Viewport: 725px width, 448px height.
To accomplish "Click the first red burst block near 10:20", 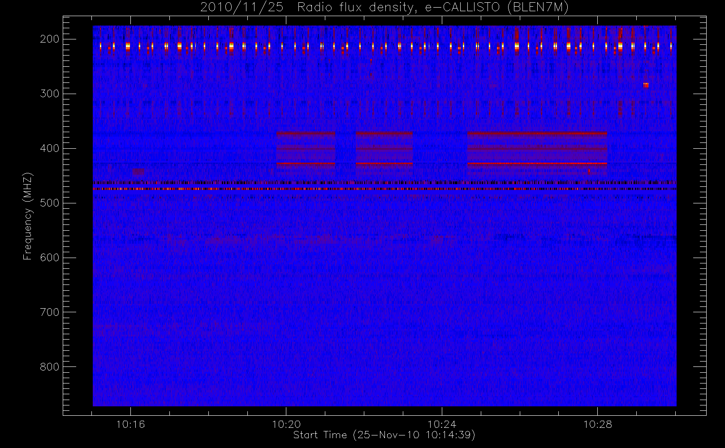I will 306,154.
